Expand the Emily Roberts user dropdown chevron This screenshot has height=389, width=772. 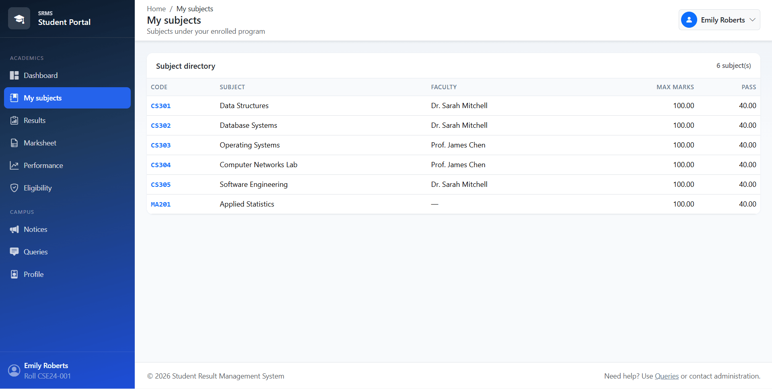[x=752, y=20]
